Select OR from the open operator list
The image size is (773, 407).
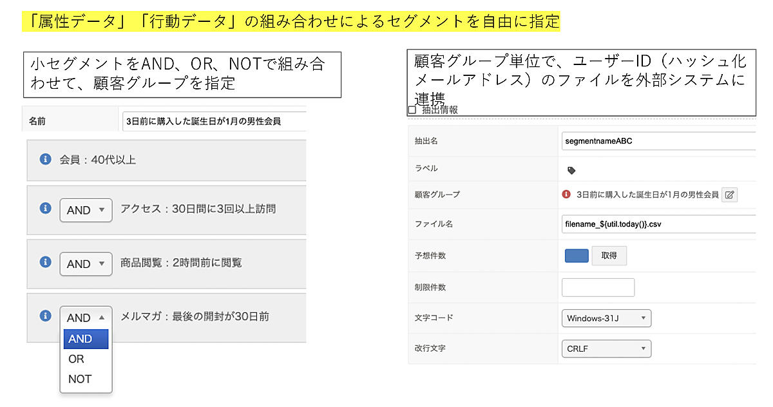pyautogui.click(x=77, y=359)
